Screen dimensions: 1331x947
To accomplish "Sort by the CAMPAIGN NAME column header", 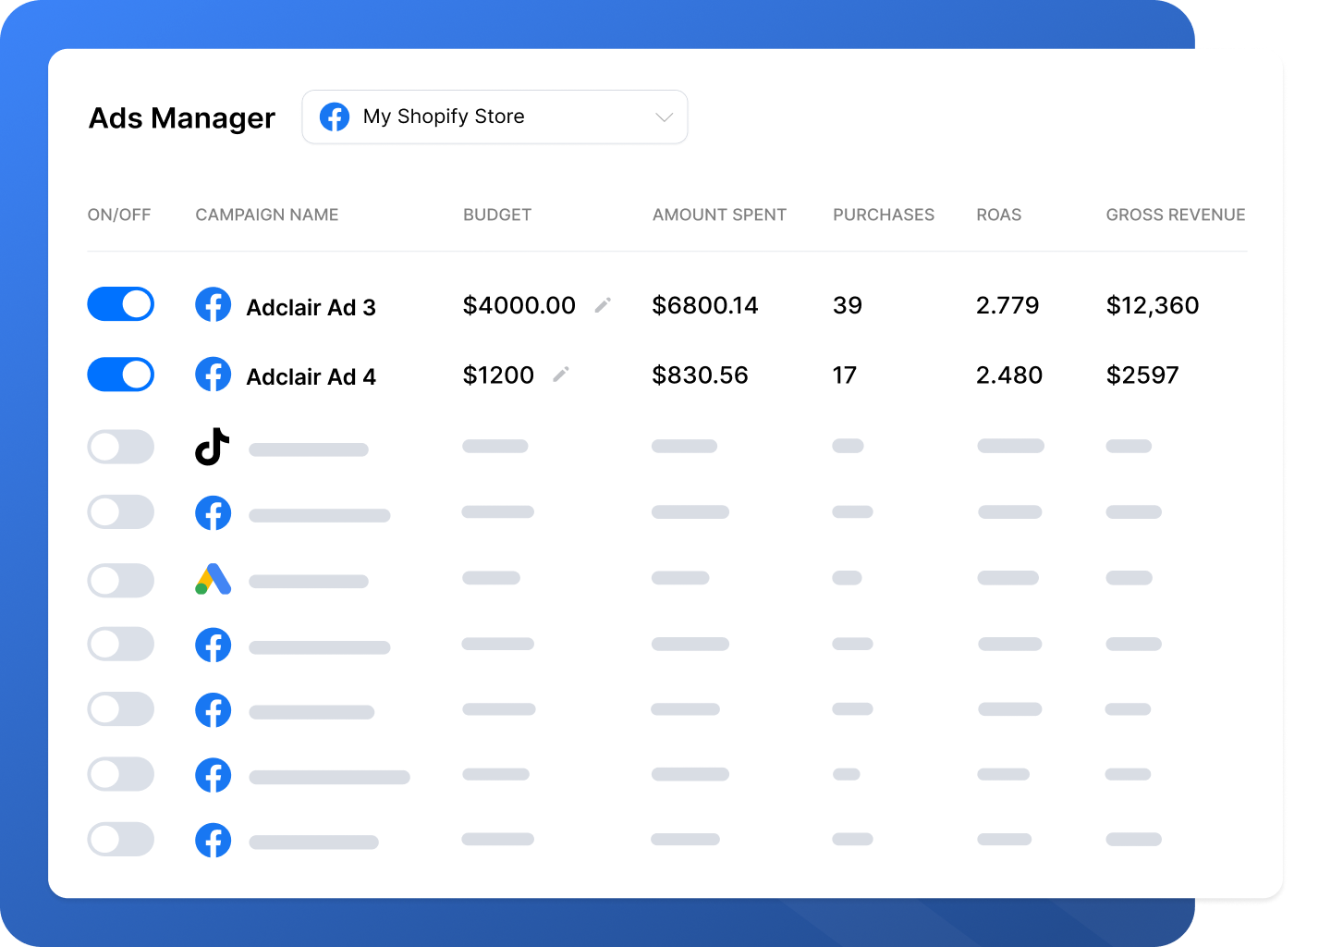I will pos(267,215).
